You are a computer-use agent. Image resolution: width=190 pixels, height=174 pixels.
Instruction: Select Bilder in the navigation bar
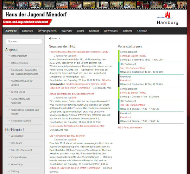(80, 31)
